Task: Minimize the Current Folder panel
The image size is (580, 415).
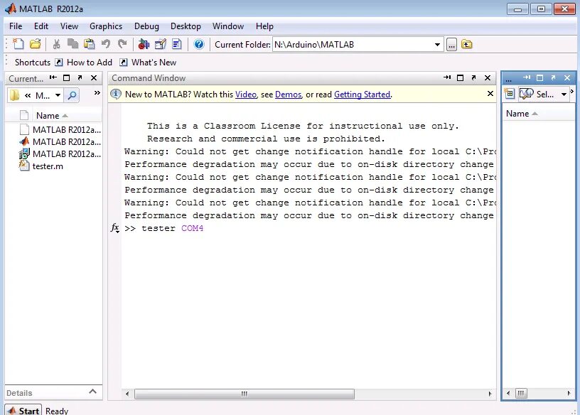Action: click(x=53, y=77)
